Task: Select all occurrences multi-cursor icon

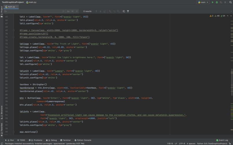Action: [119, 11]
